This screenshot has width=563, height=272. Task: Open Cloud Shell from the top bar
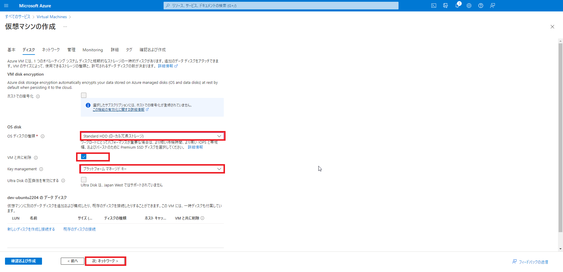[434, 6]
